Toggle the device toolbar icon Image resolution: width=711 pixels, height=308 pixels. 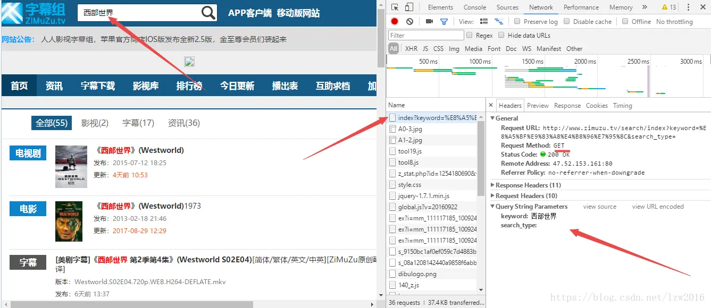coord(409,7)
